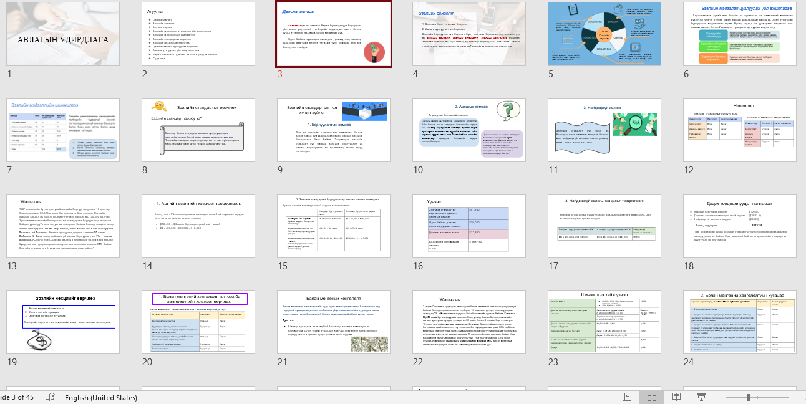Select slide 24 thumbnail
The height and width of the screenshot is (404, 806).
739,322
